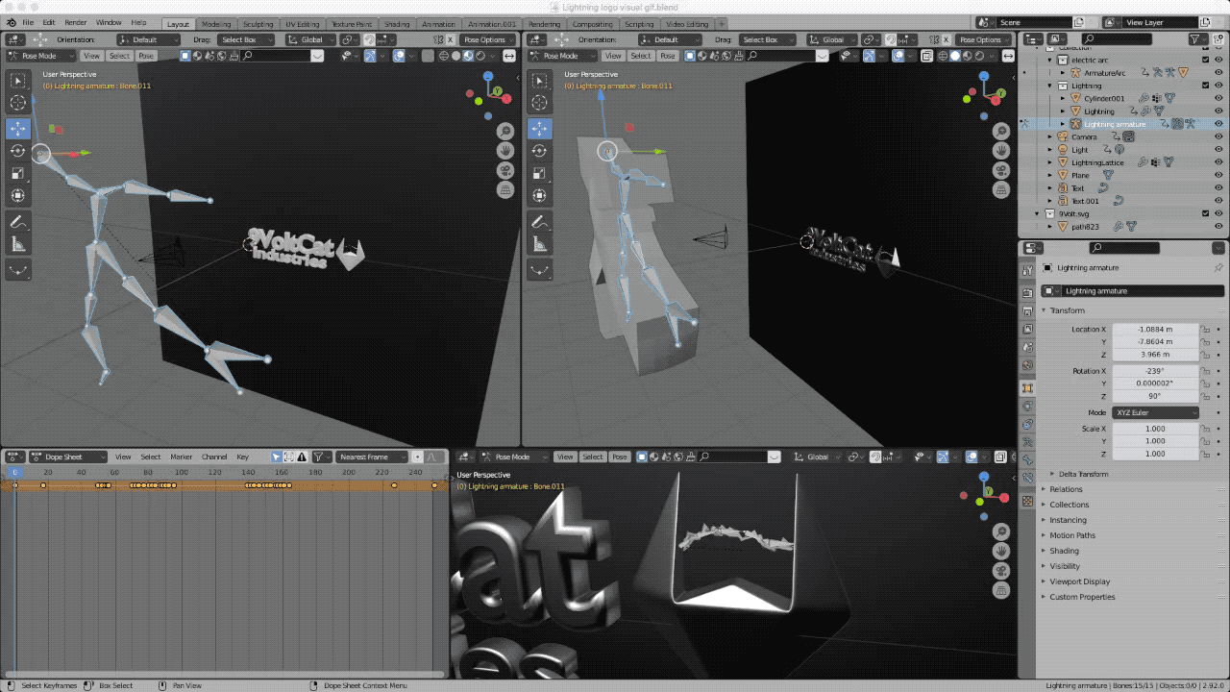Select the Annotate tool in left viewport
This screenshot has width=1230, height=692.
point(18,223)
